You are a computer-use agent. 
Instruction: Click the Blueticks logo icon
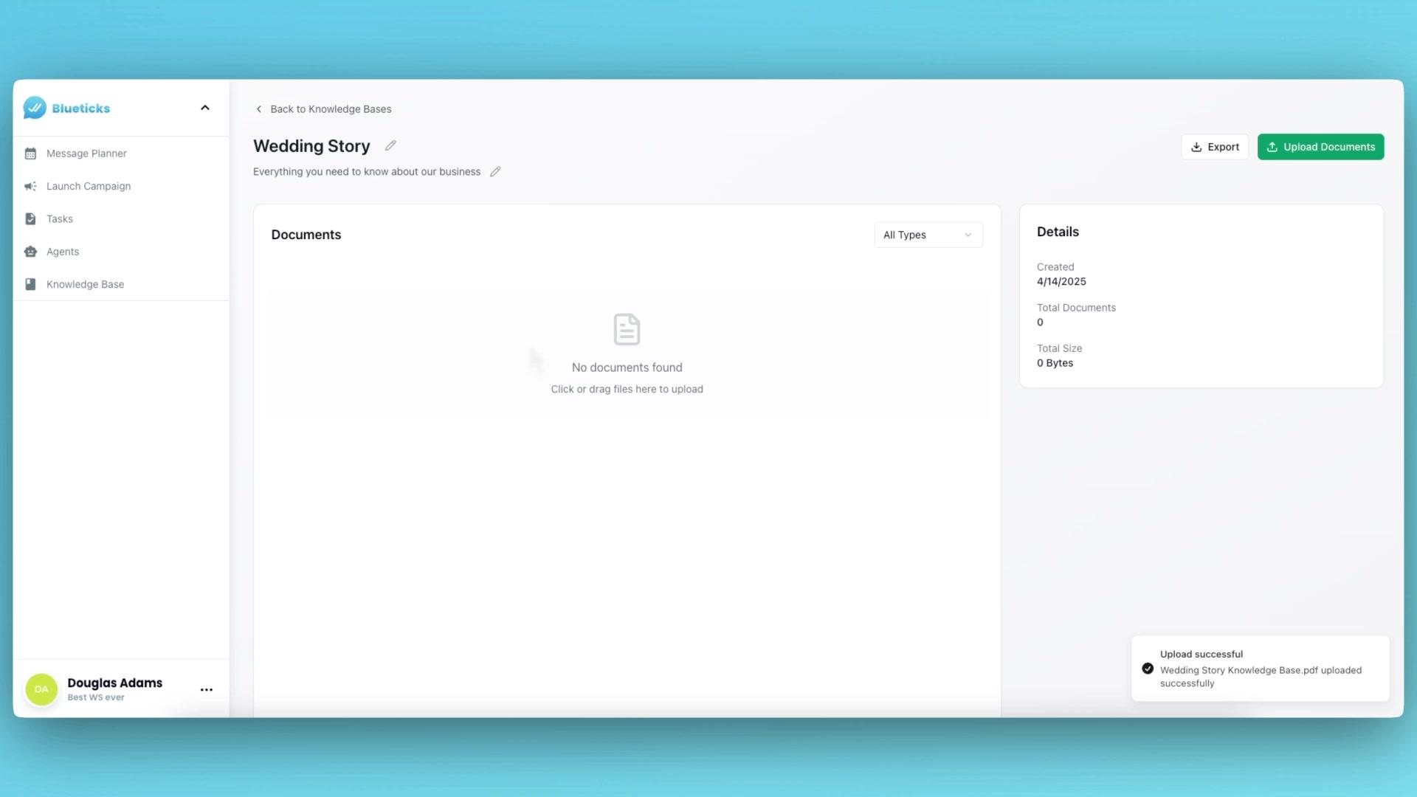pos(35,108)
